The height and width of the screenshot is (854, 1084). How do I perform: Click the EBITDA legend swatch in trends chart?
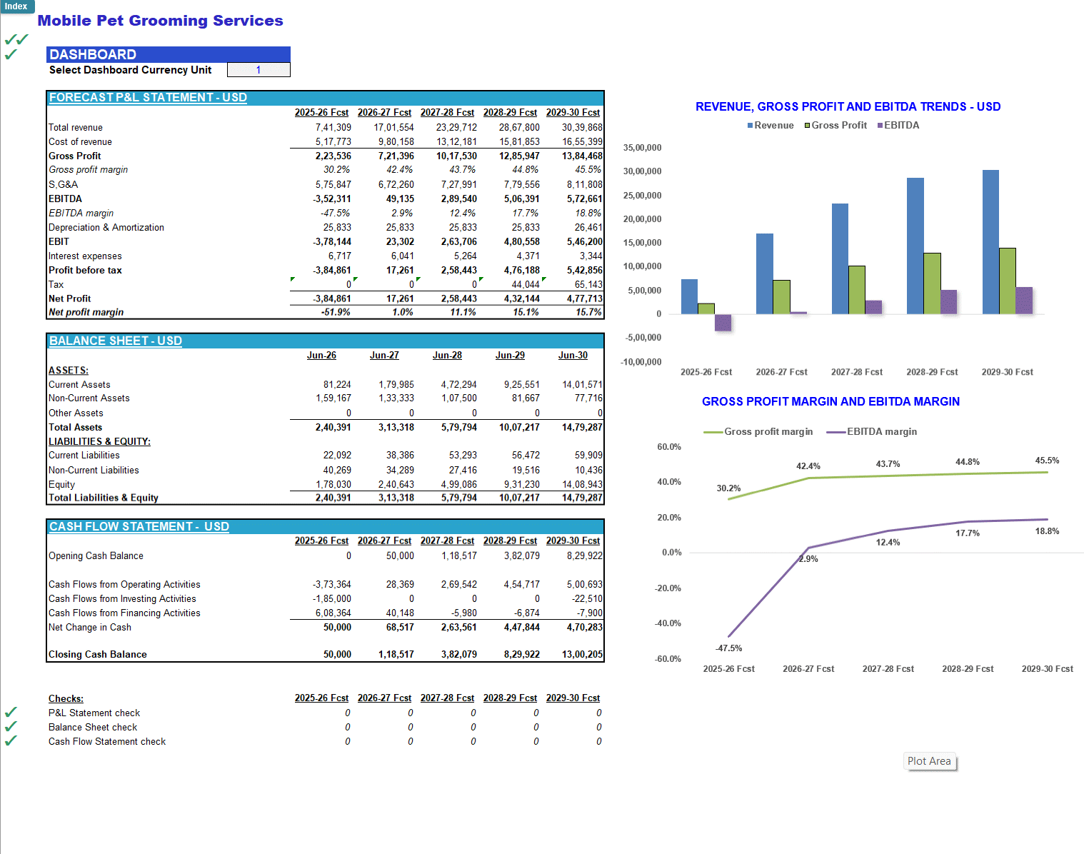coord(880,126)
